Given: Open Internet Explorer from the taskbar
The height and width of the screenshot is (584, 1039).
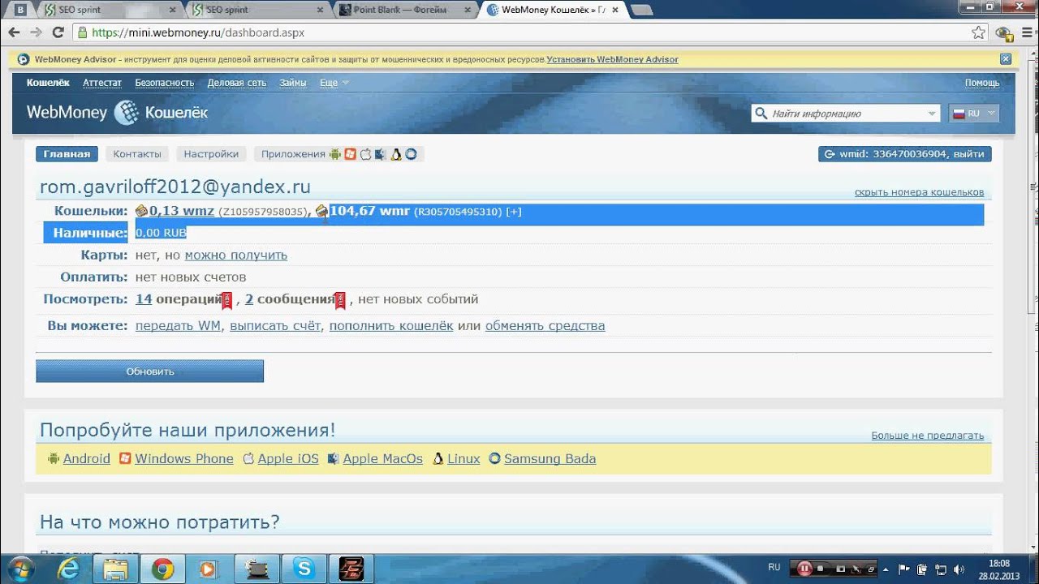Looking at the screenshot, I should 68,569.
